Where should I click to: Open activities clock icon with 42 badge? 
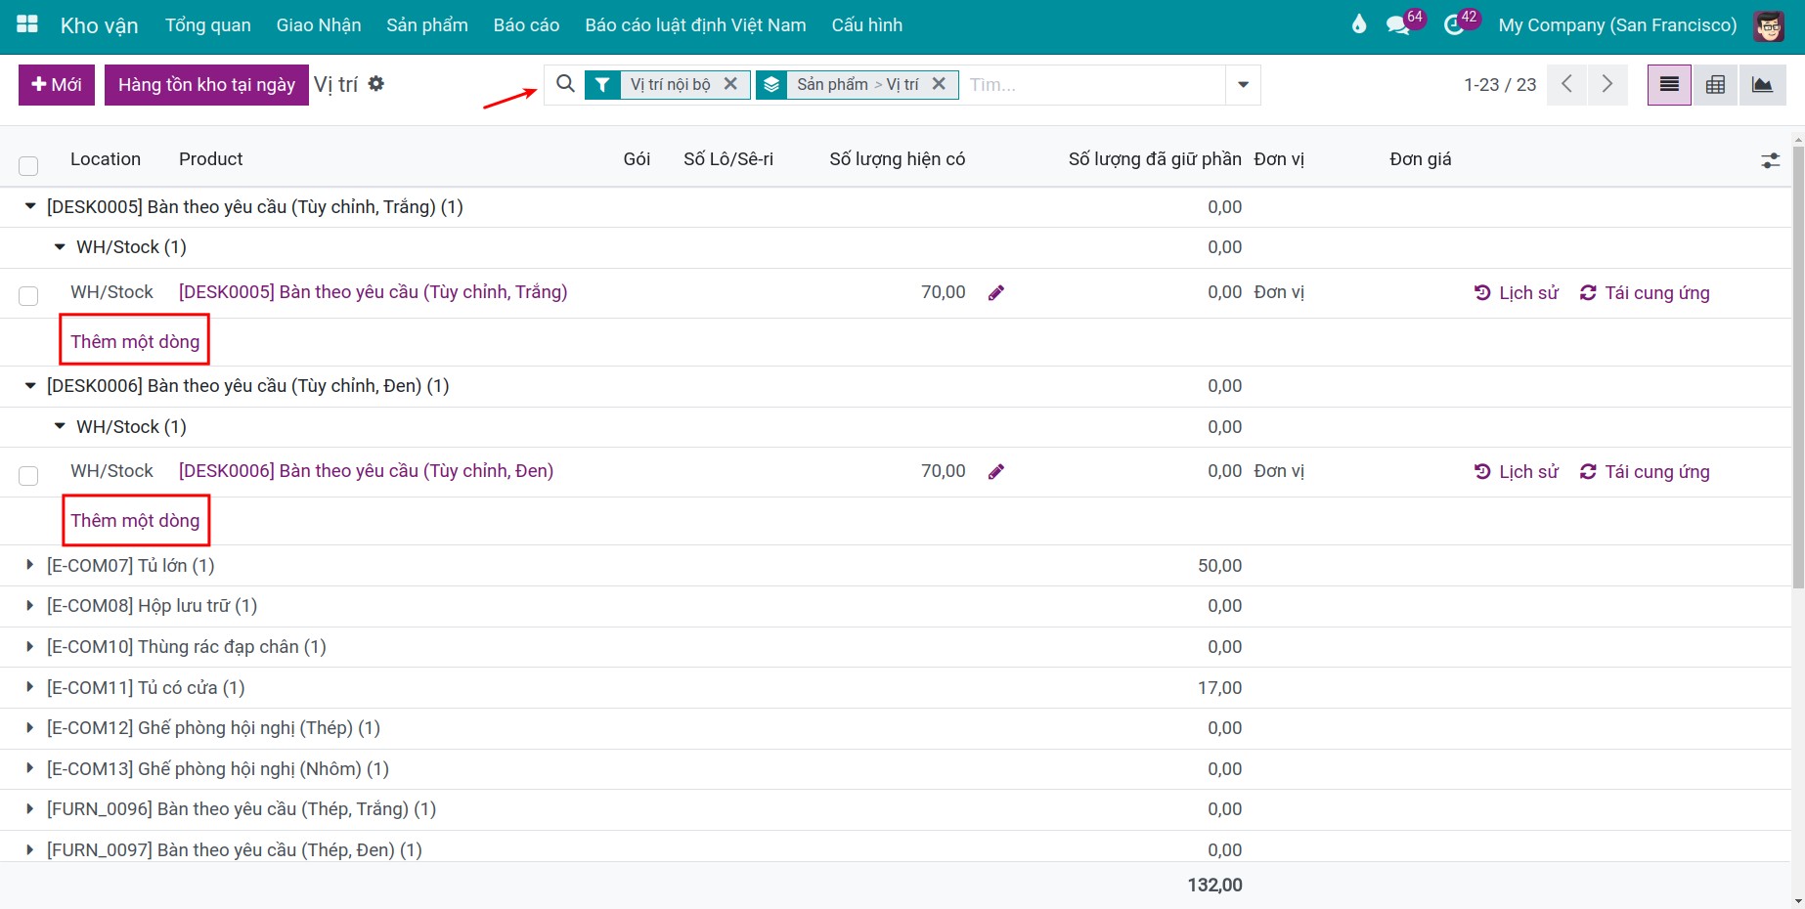pos(1454,25)
